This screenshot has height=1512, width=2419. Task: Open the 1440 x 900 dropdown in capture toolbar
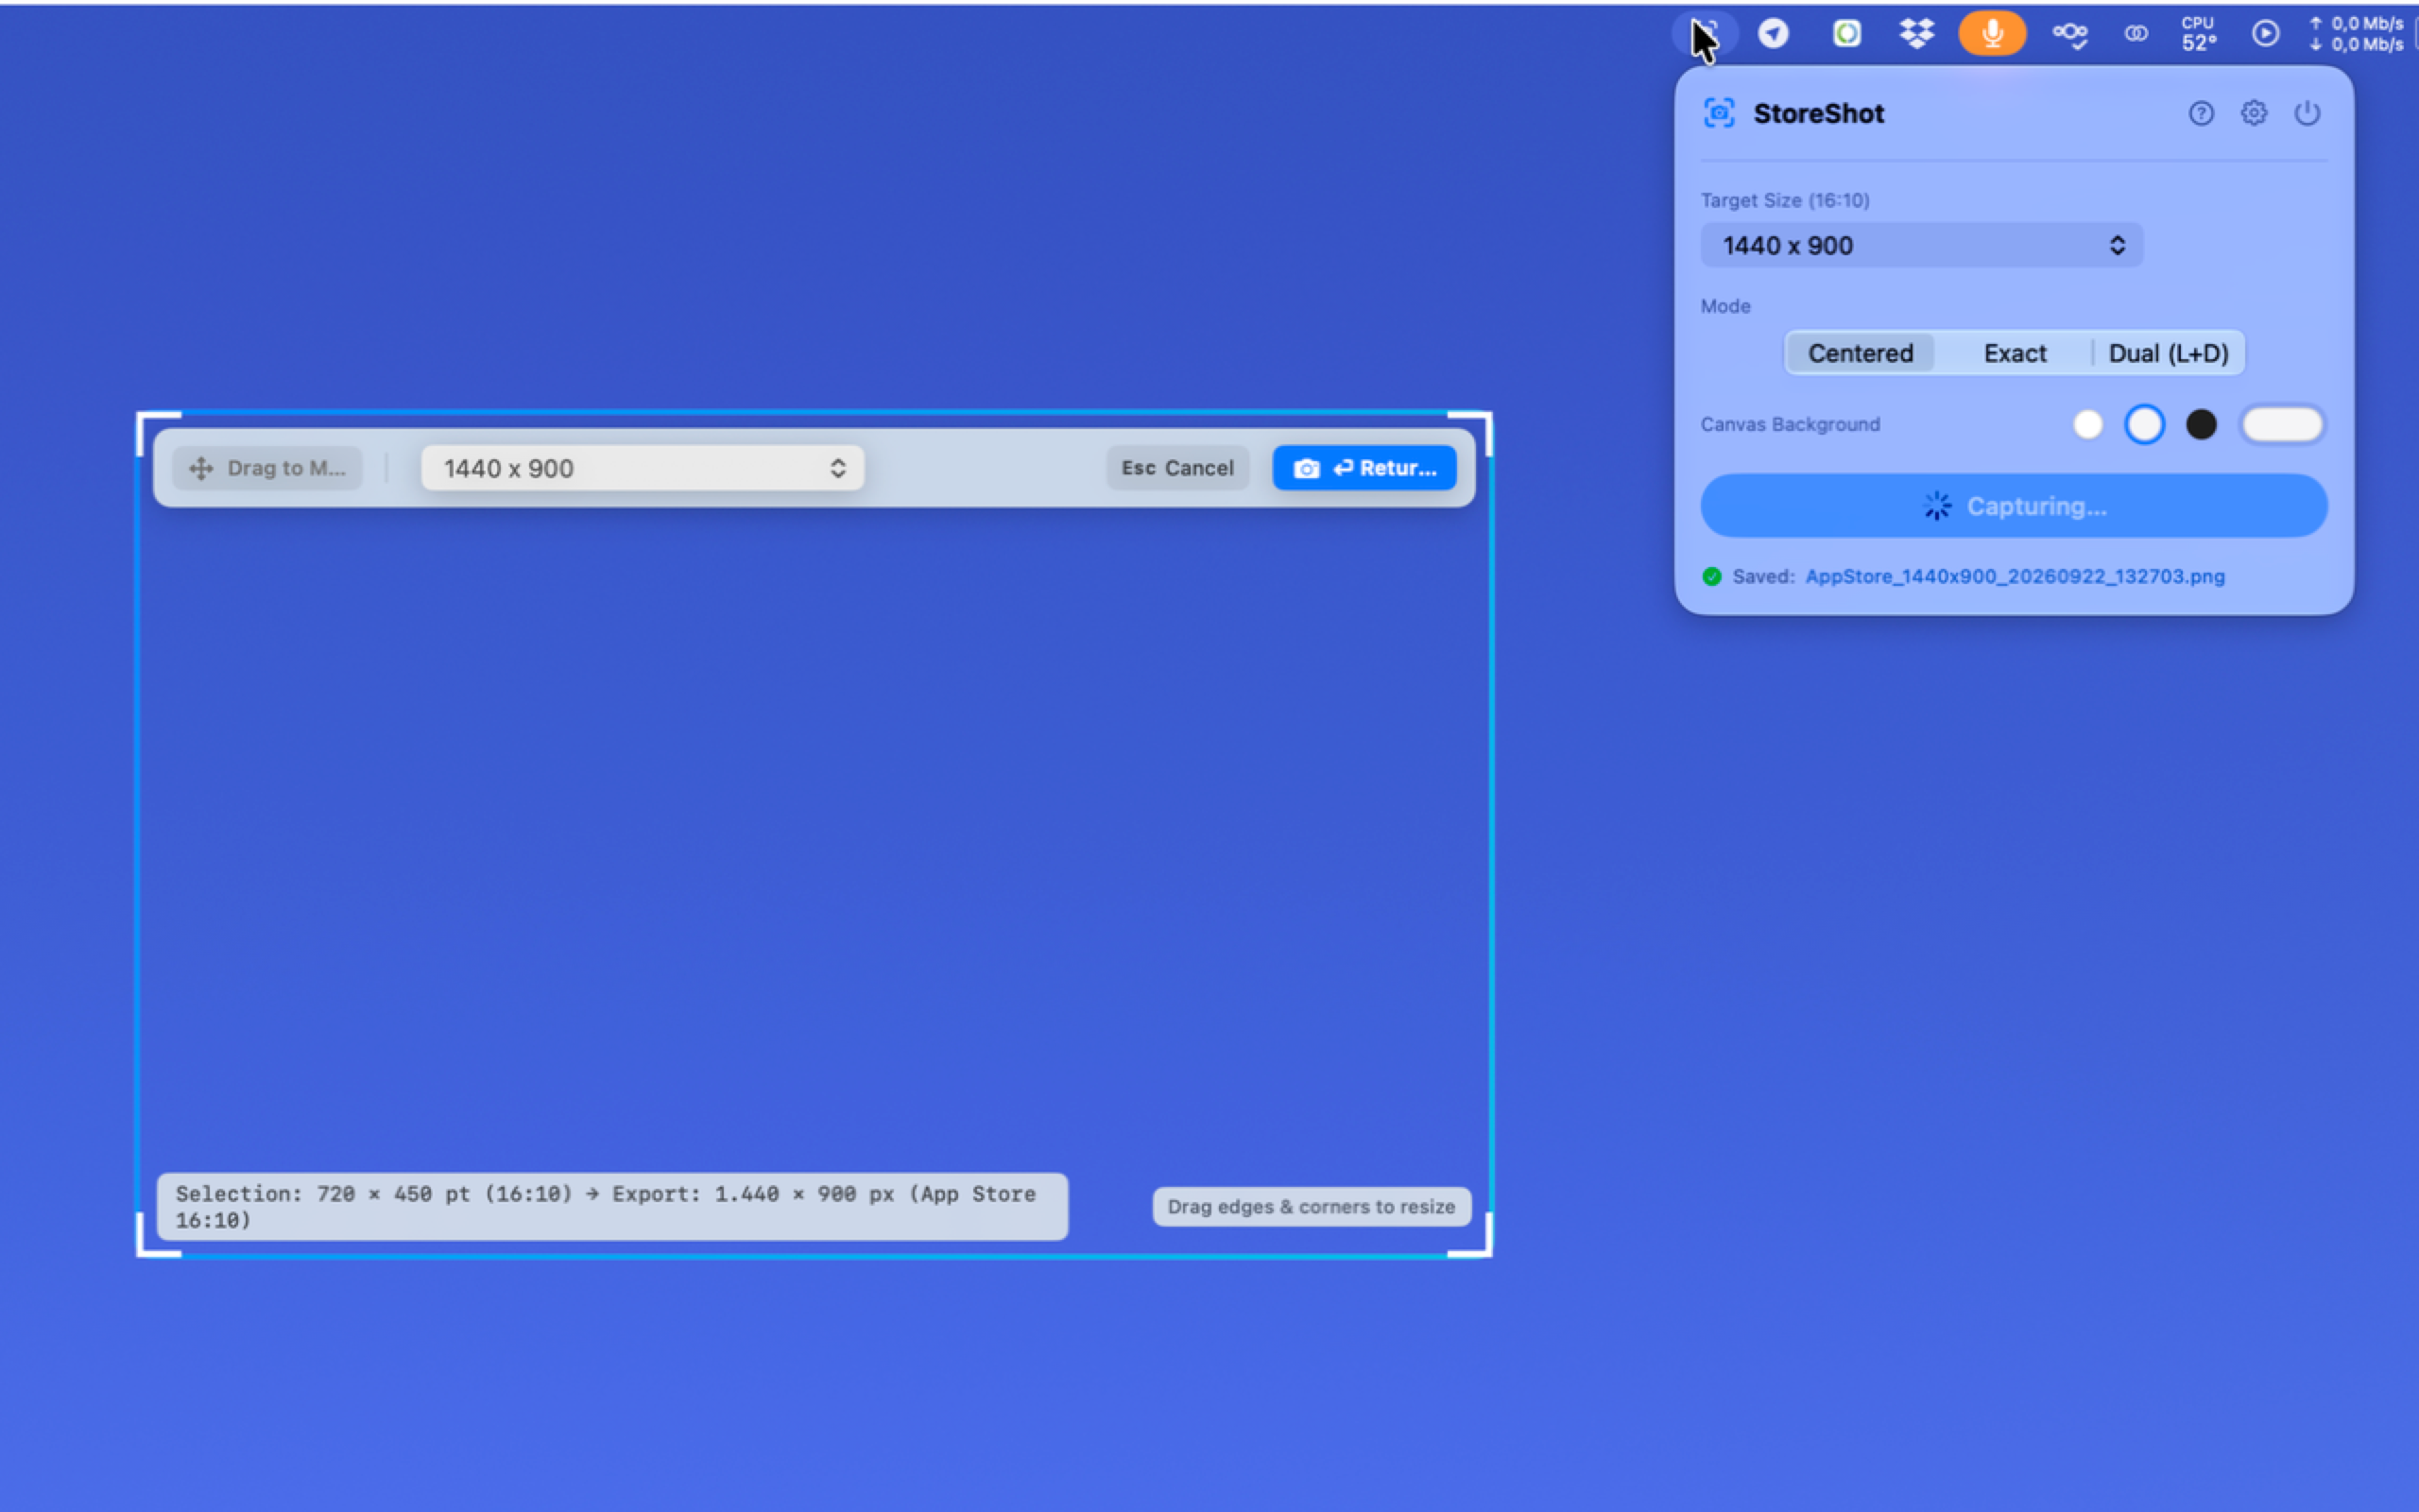[642, 468]
